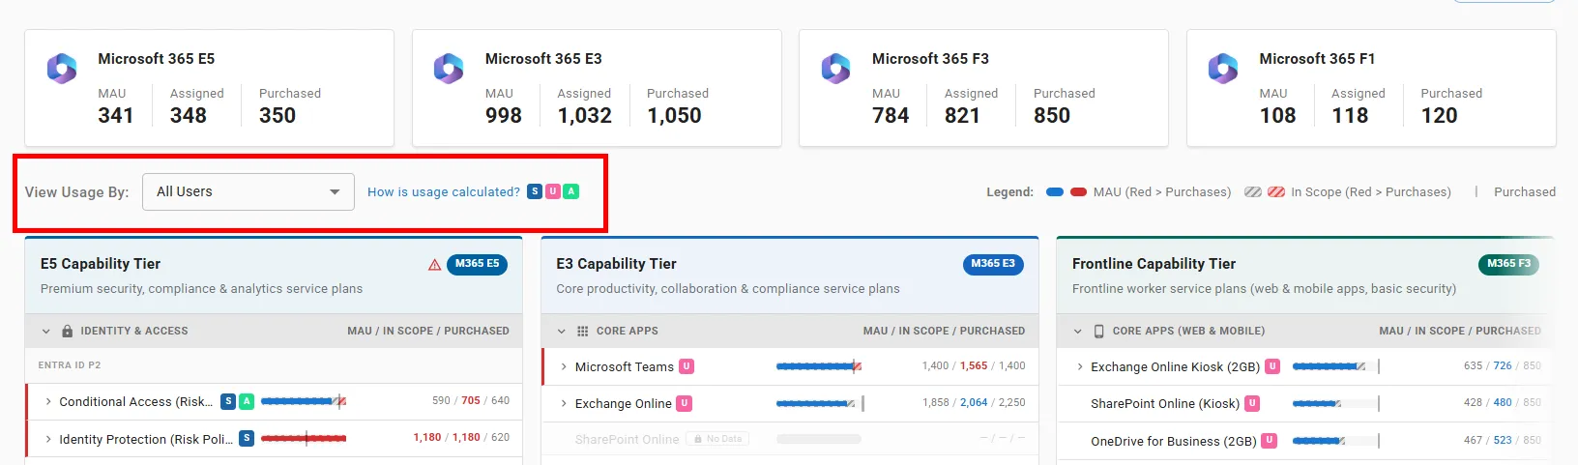Collapse the Core Apps (Web & Mobile) section

tap(1078, 331)
